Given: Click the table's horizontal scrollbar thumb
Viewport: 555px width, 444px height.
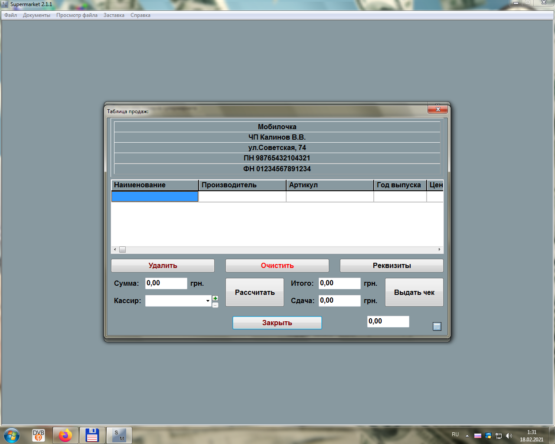Looking at the screenshot, I should 123,249.
